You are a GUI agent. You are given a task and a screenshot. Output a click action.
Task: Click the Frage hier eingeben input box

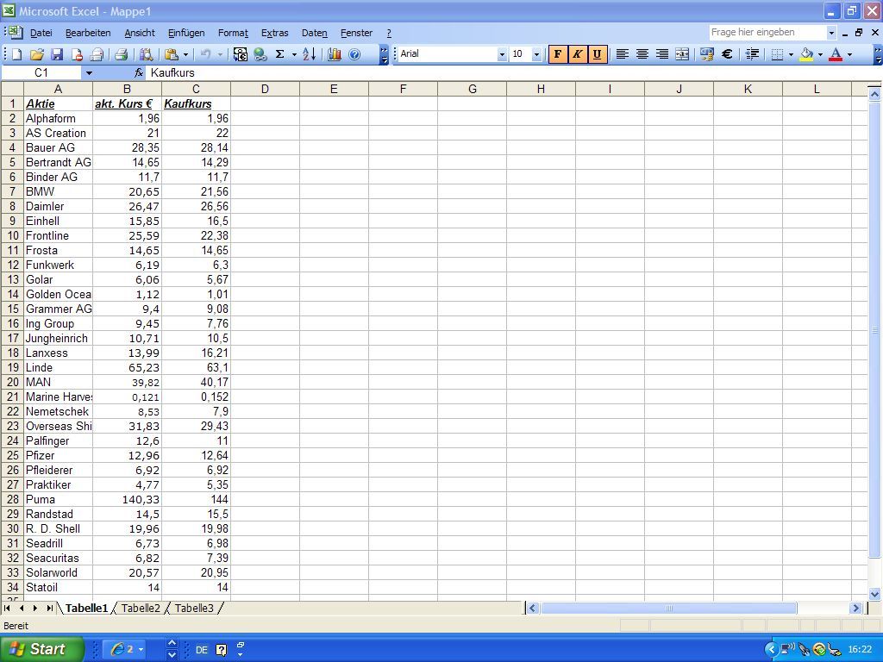767,33
